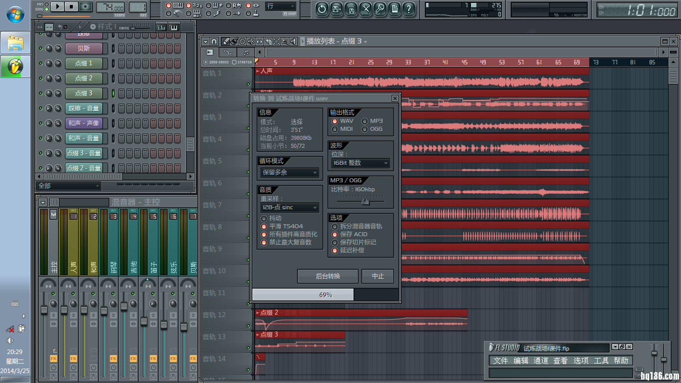The image size is (681, 383).
Task: Select the 和声 - 声像 channel button
Action: point(84,123)
